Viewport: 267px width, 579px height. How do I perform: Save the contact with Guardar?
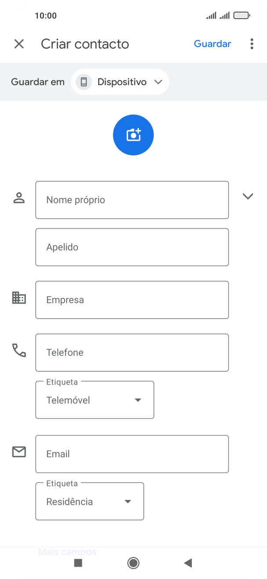[x=212, y=44]
